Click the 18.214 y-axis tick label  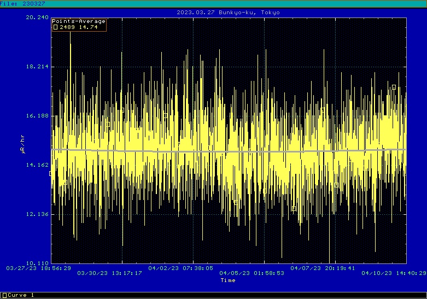click(37, 67)
